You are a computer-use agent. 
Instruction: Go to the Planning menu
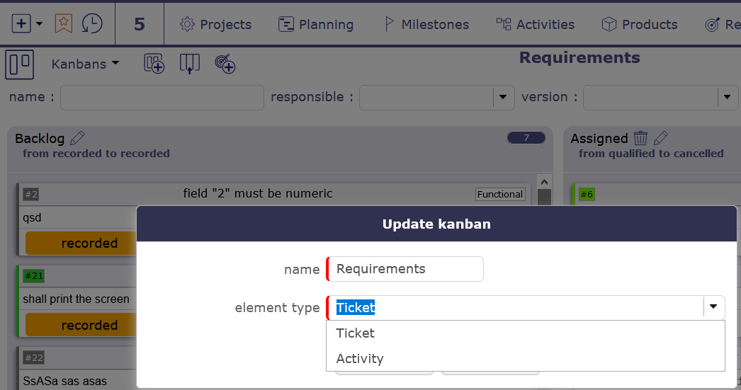coord(315,25)
